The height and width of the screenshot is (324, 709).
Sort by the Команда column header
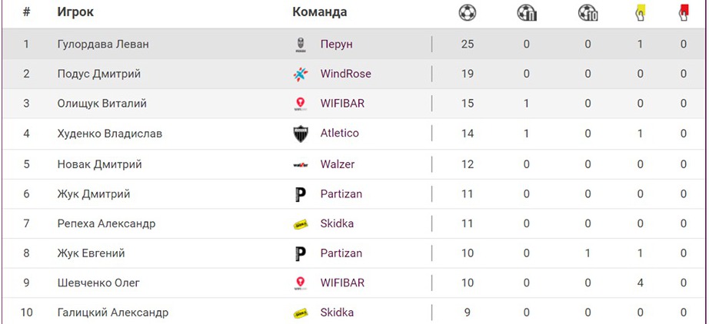[319, 12]
